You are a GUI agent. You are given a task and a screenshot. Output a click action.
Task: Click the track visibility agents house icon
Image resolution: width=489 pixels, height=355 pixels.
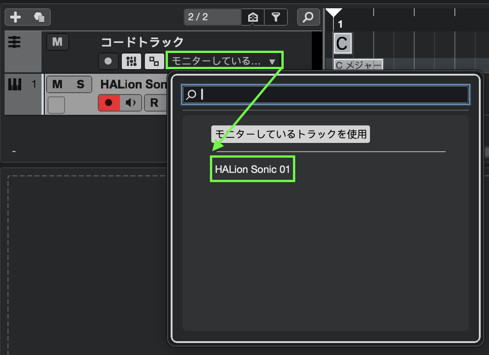click(253, 18)
